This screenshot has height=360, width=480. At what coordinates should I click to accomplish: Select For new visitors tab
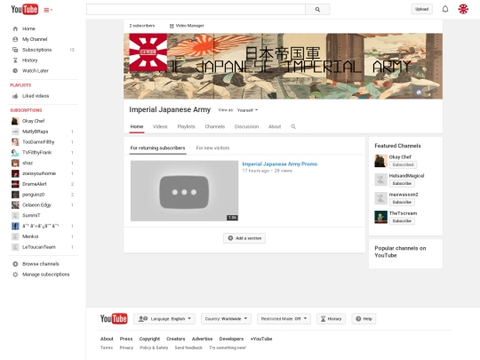[212, 148]
